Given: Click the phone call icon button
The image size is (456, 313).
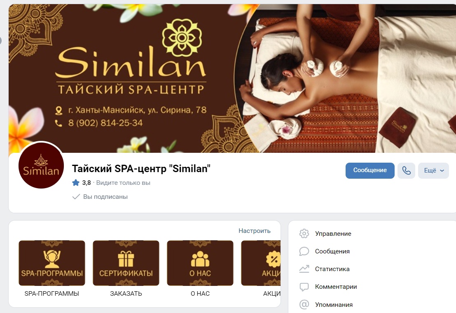Looking at the screenshot, I should click(406, 170).
